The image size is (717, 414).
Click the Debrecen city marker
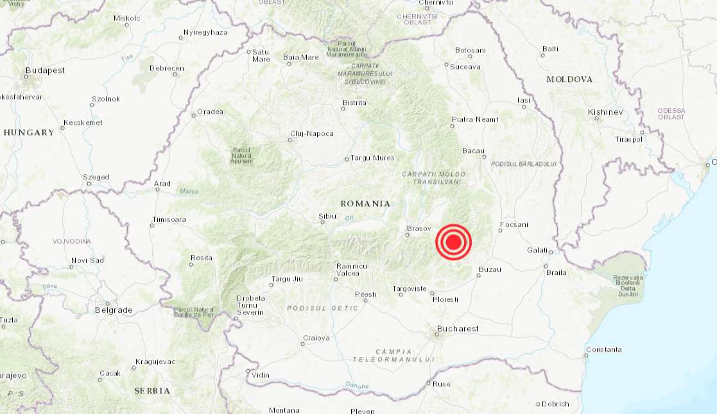click(175, 74)
